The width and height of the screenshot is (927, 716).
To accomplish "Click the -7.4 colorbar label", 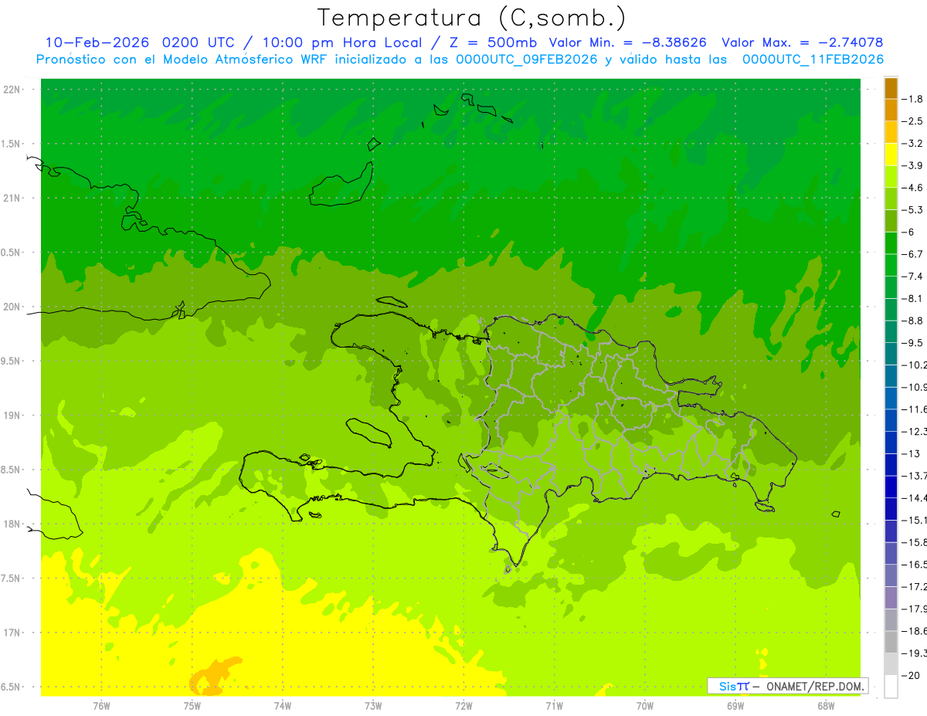I will 913,277.
